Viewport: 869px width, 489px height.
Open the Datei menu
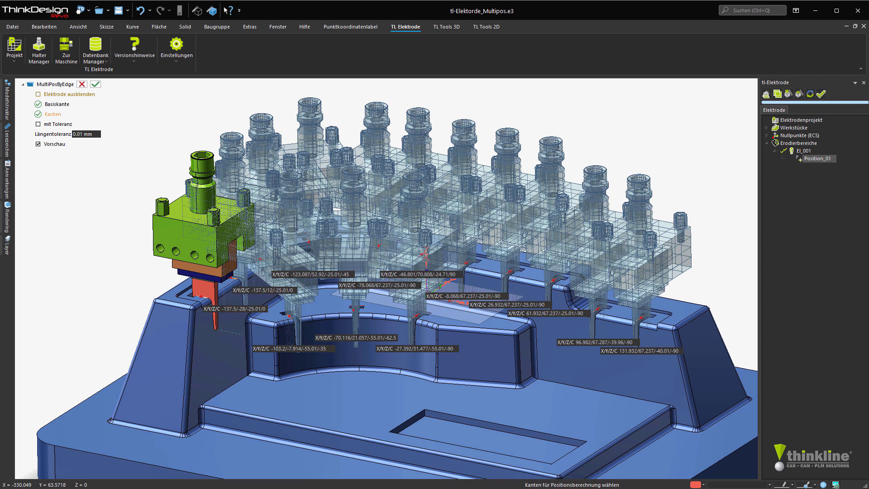tap(13, 27)
